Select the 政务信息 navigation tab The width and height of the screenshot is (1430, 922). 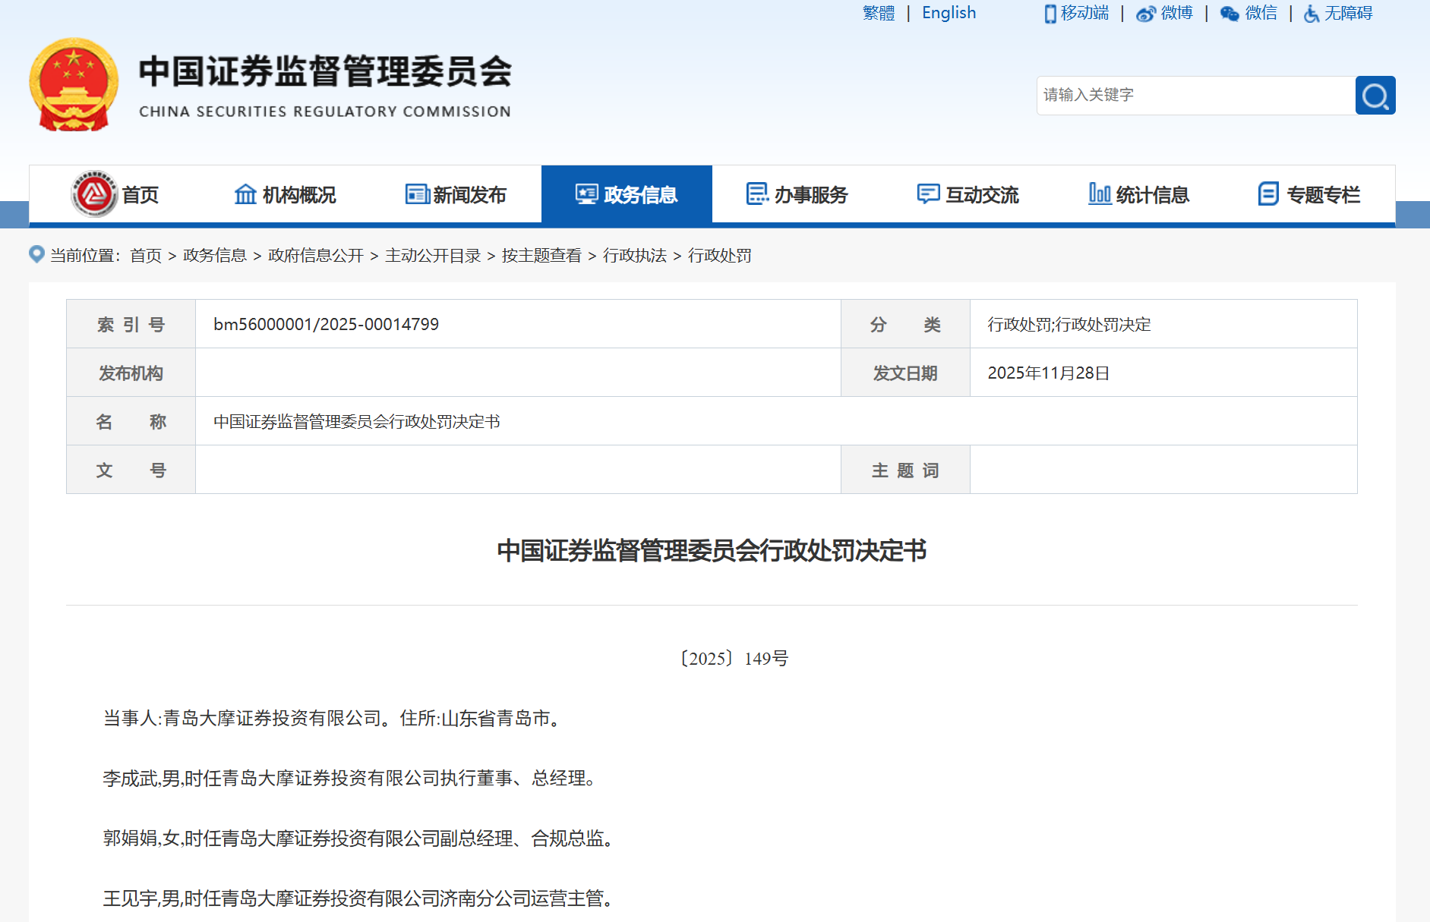[627, 195]
